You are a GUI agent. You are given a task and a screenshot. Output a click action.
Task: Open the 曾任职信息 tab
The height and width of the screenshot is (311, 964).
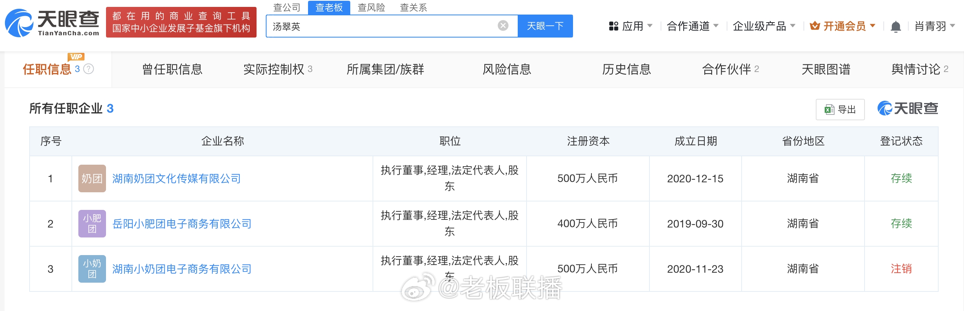tap(172, 69)
